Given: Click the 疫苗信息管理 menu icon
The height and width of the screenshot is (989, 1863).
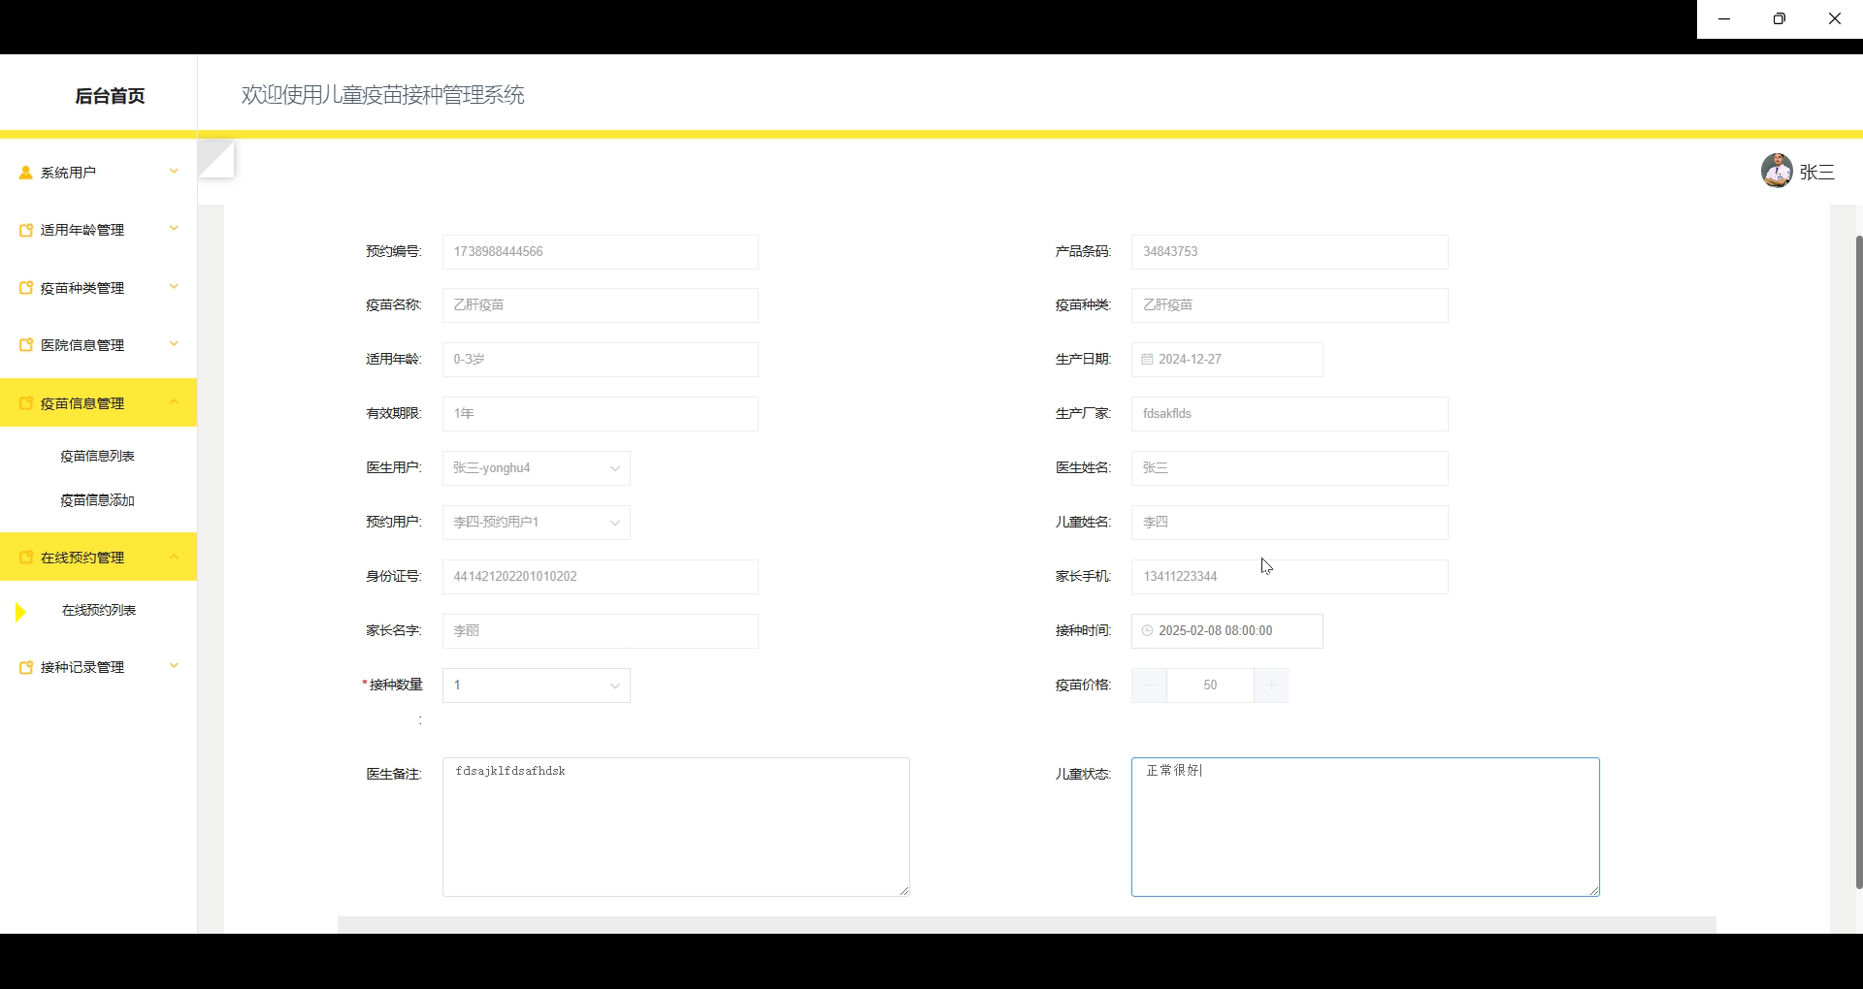Looking at the screenshot, I should click(26, 403).
